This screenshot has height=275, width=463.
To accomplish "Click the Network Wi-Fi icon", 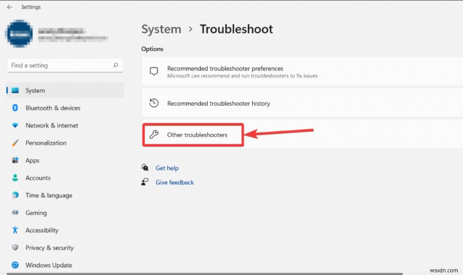I will pos(15,125).
